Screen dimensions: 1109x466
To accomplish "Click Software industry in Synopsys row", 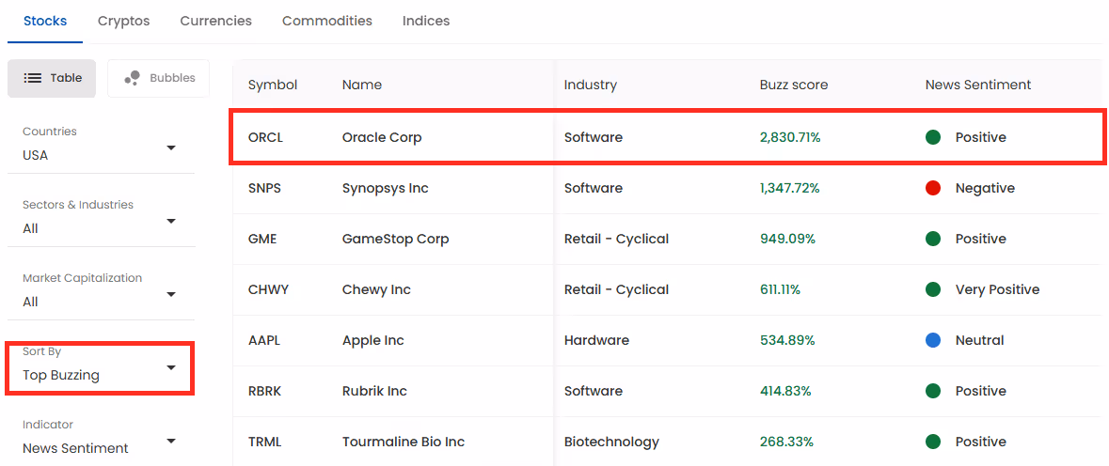I will 594,189.
